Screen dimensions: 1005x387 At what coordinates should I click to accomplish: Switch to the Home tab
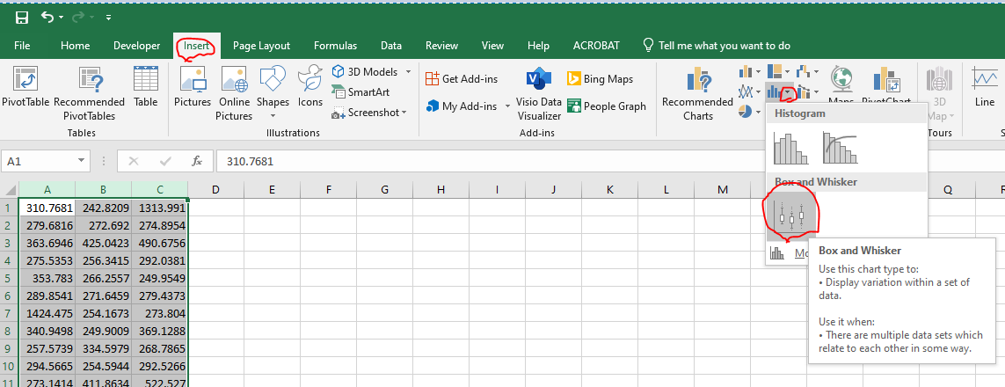tap(75, 46)
